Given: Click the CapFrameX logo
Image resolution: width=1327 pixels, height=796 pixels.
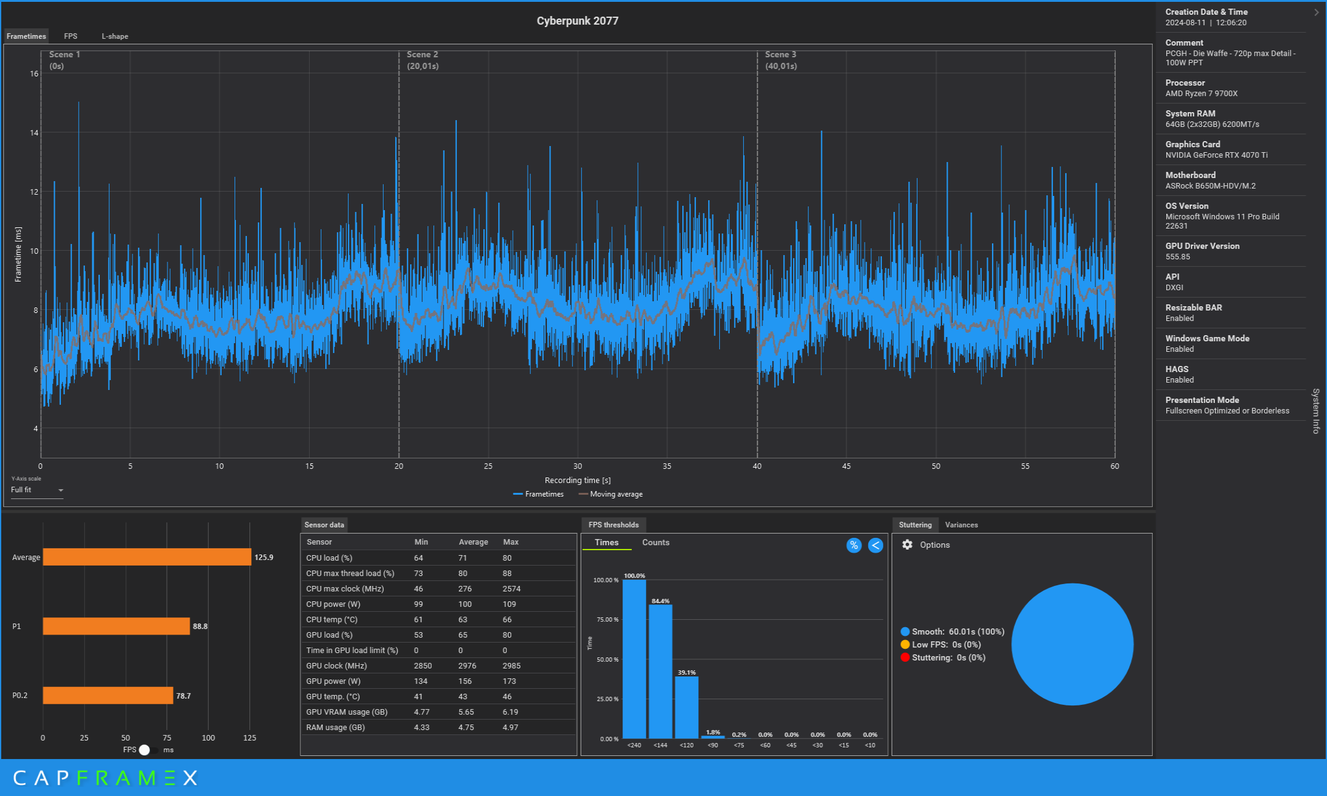Looking at the screenshot, I should (x=105, y=778).
